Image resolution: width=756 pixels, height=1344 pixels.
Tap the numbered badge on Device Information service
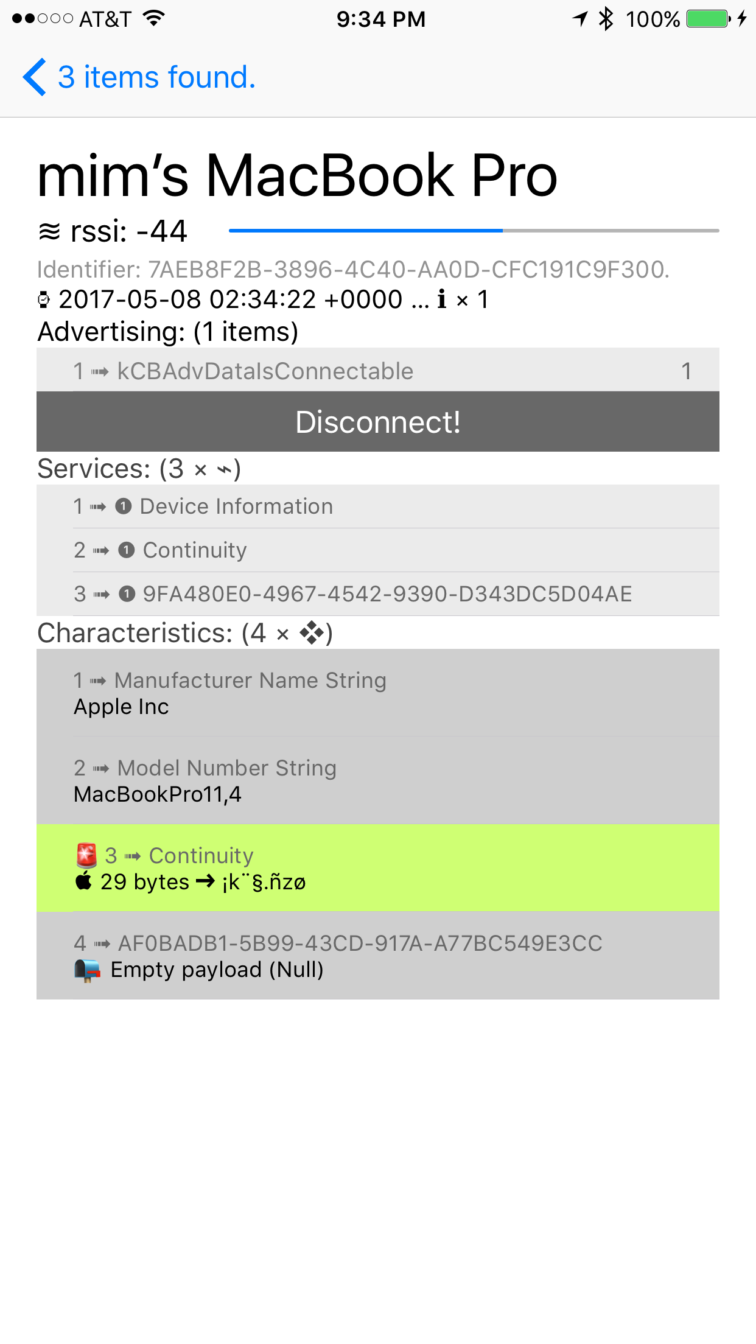tap(124, 506)
